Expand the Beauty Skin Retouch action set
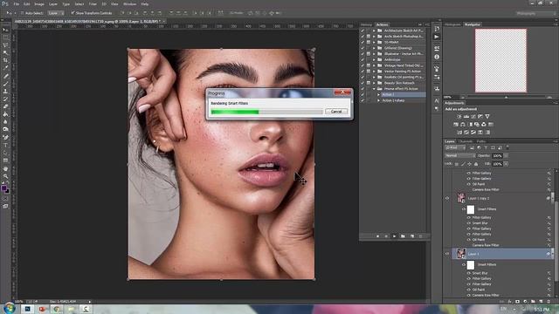 374,83
